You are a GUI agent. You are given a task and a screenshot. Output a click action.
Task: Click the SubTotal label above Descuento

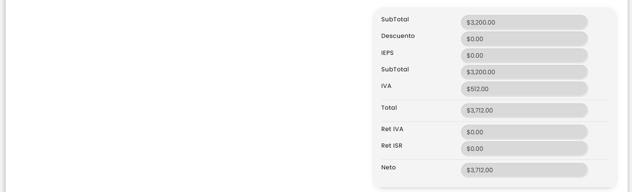[x=395, y=19]
